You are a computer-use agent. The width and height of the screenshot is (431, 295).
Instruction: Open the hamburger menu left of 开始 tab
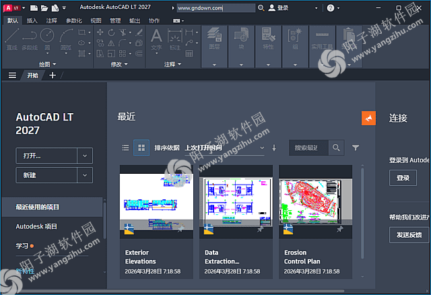[12, 75]
